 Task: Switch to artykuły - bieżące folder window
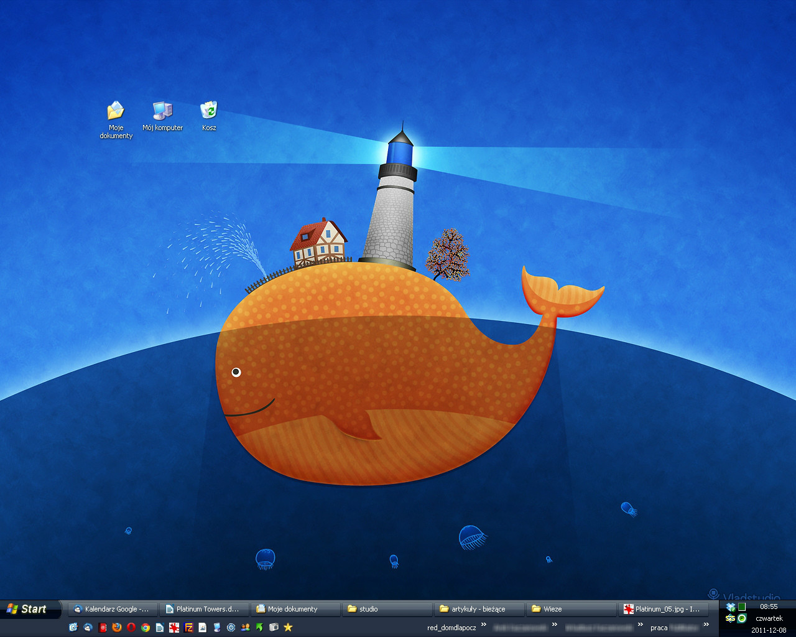click(x=478, y=610)
